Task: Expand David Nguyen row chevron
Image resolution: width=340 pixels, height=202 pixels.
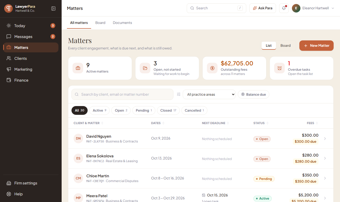Action: point(325,138)
